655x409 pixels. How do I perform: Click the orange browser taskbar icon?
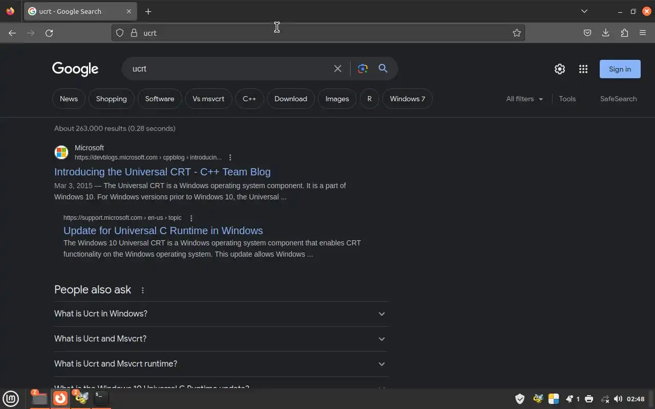[x=60, y=398]
